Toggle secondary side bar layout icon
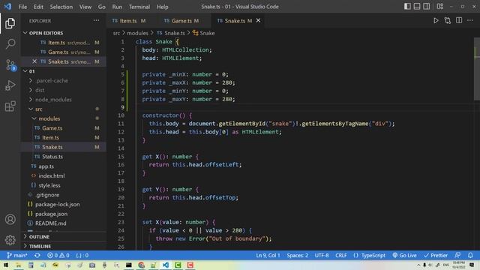This screenshot has height=270, width=480. [427, 7]
